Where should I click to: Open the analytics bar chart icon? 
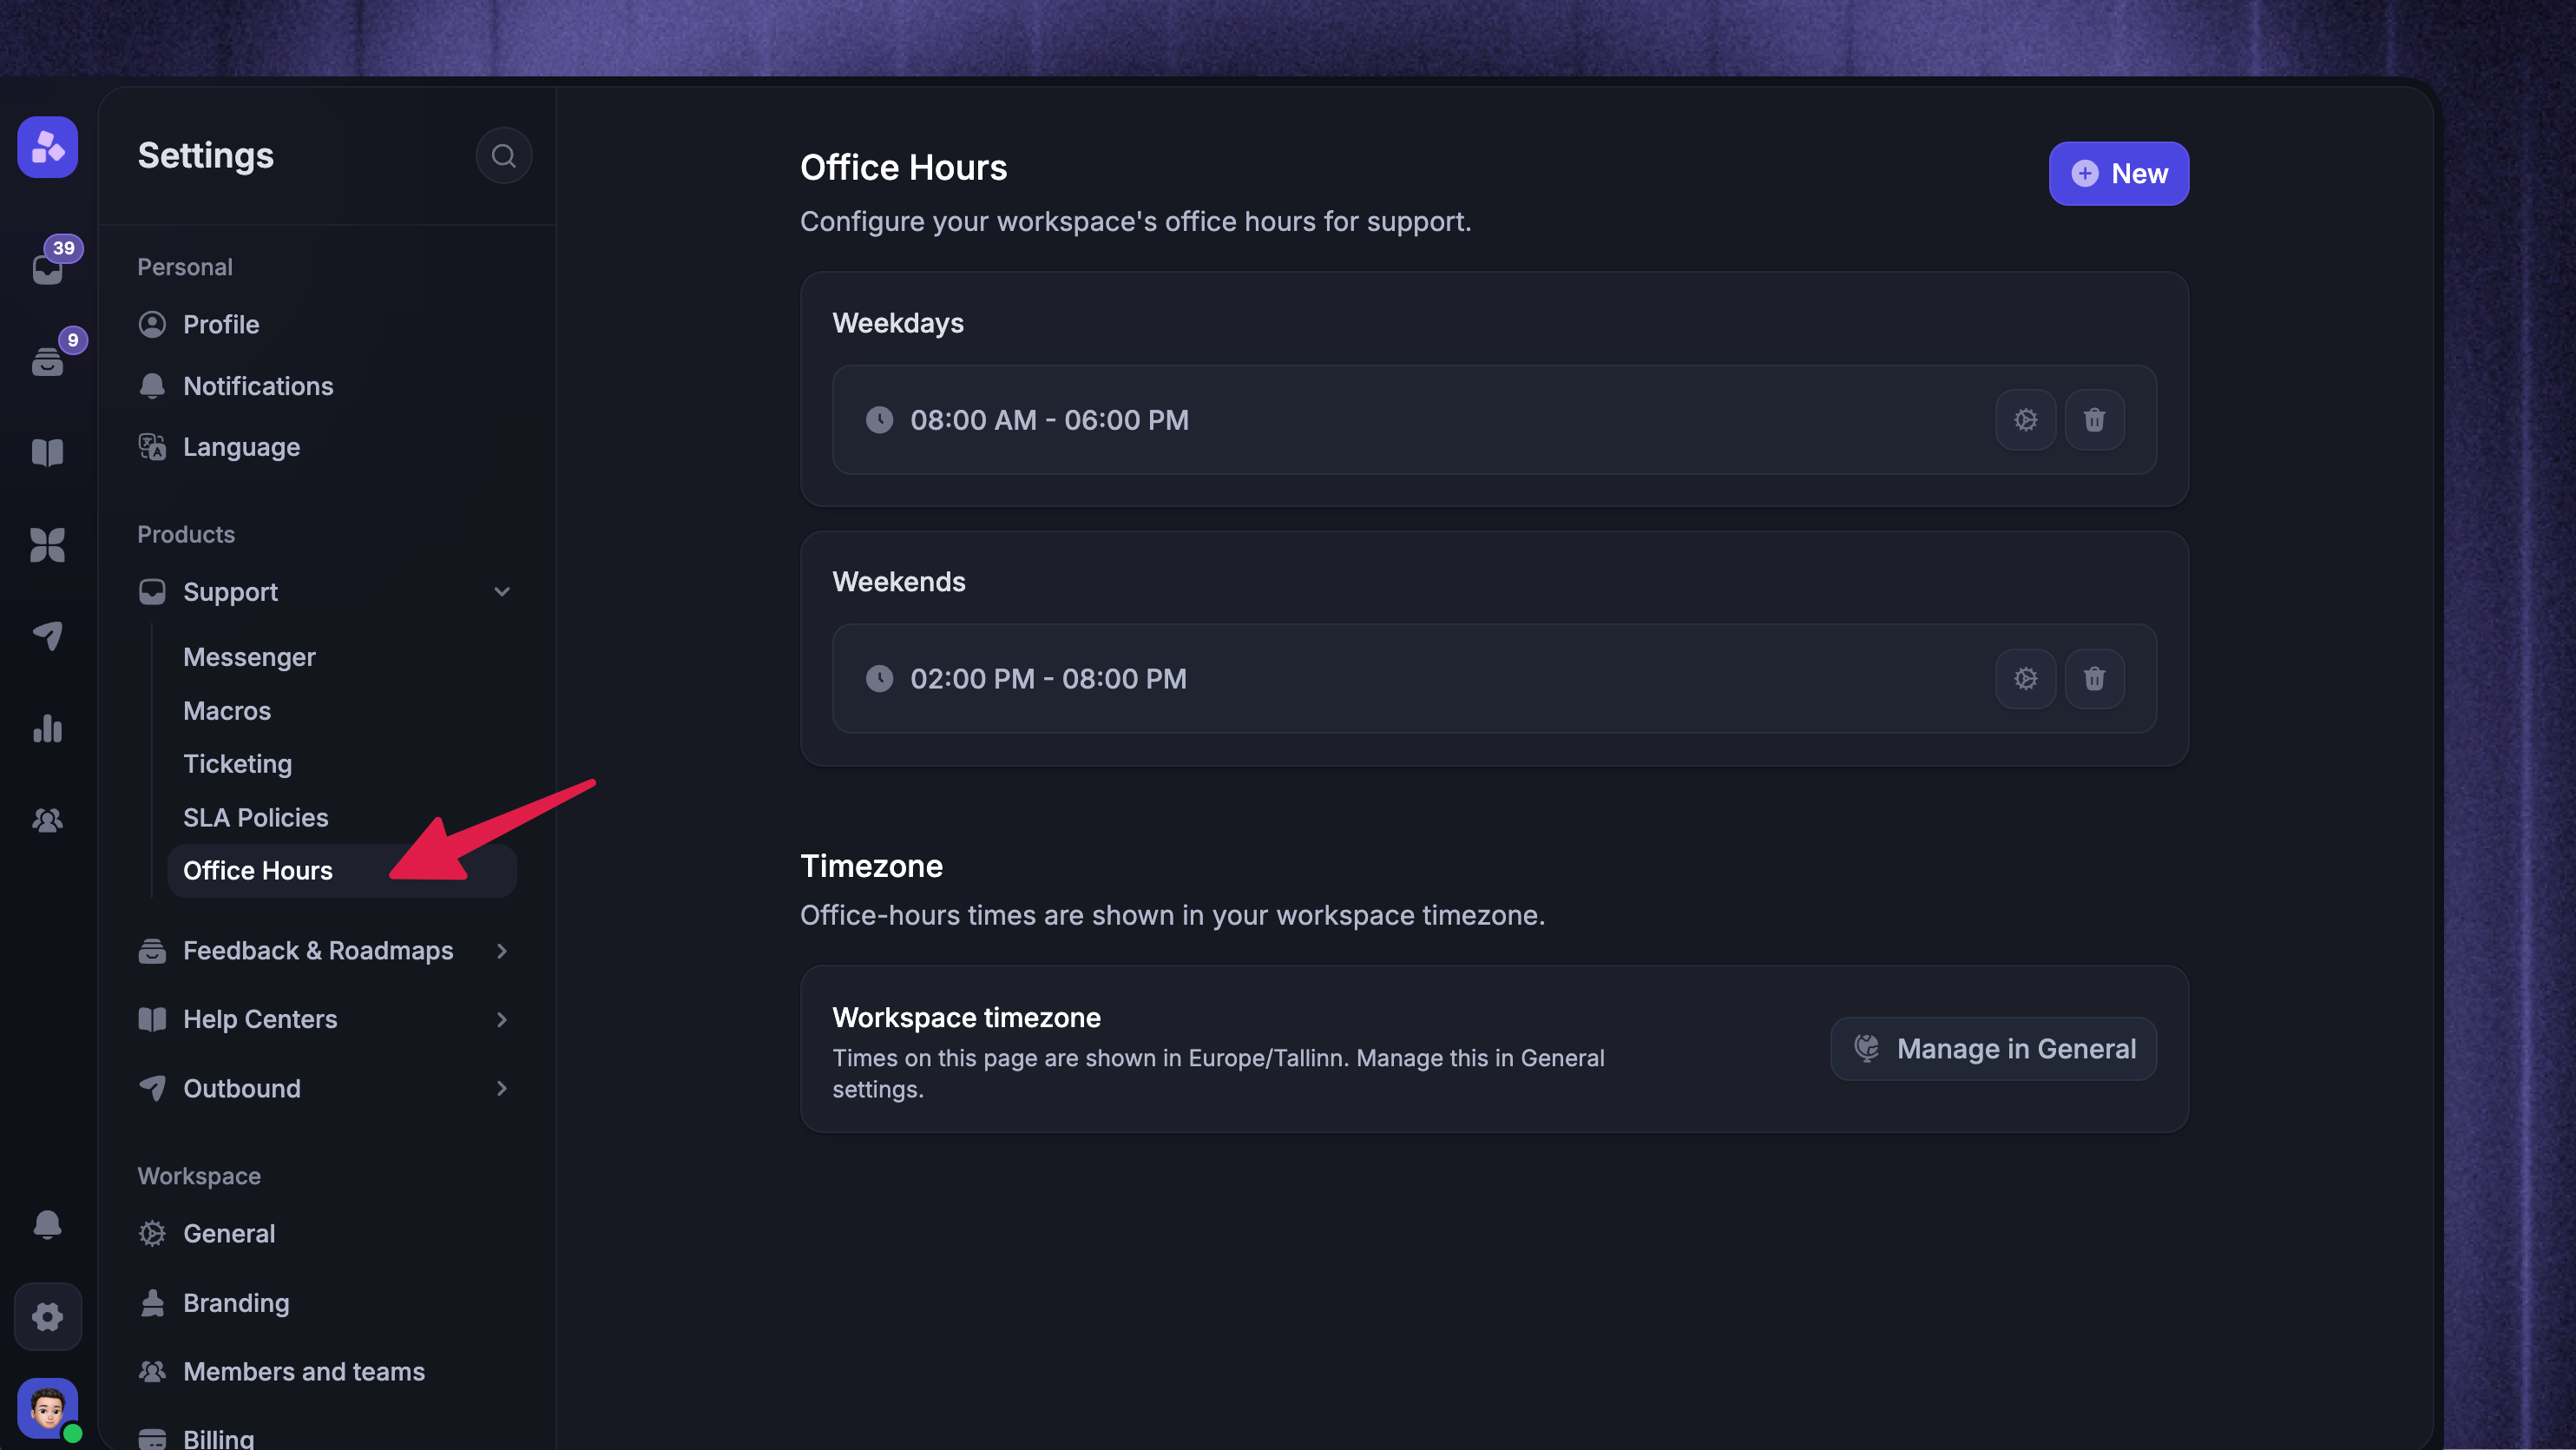(x=48, y=728)
